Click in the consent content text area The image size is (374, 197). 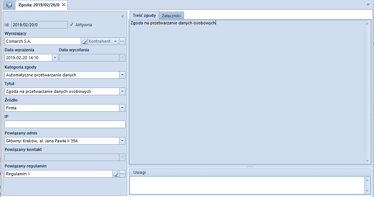[247, 92]
